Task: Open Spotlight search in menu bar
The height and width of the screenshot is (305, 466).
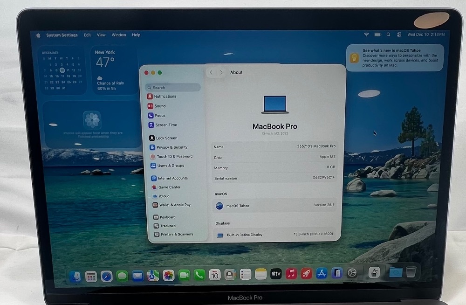Action: tap(389, 35)
